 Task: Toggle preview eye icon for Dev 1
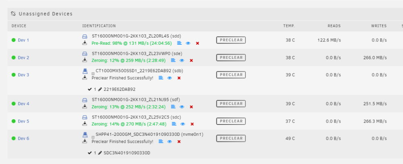[x=188, y=43]
